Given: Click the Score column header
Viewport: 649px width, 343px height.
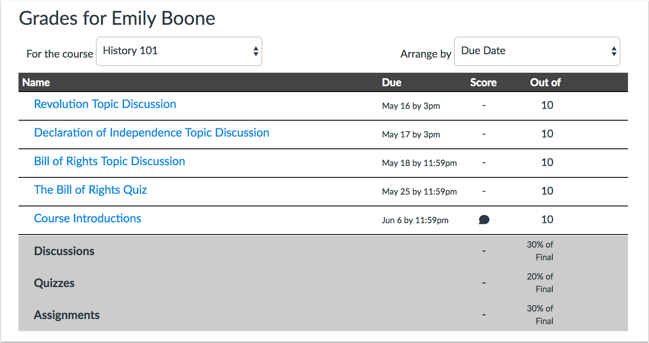Looking at the screenshot, I should (483, 82).
